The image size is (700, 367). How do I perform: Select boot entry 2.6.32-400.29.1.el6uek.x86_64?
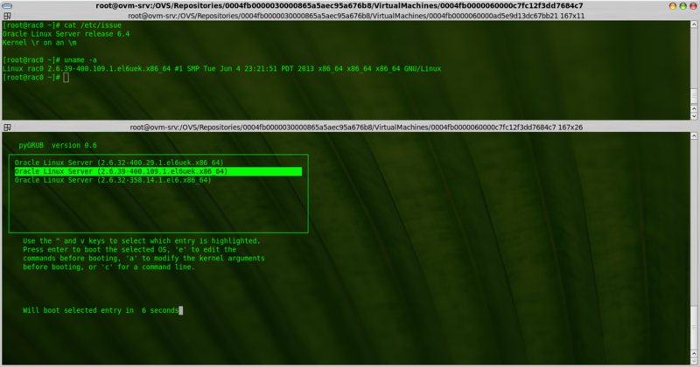pyautogui.click(x=119, y=163)
